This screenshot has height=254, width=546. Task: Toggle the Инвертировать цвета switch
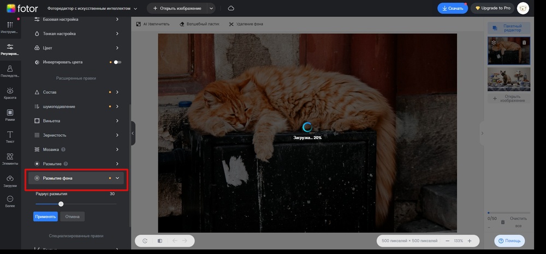(x=117, y=62)
